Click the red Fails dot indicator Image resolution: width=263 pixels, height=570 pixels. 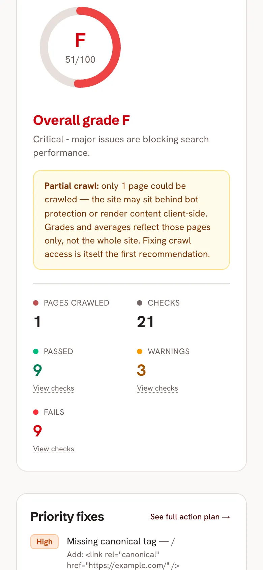pos(36,412)
